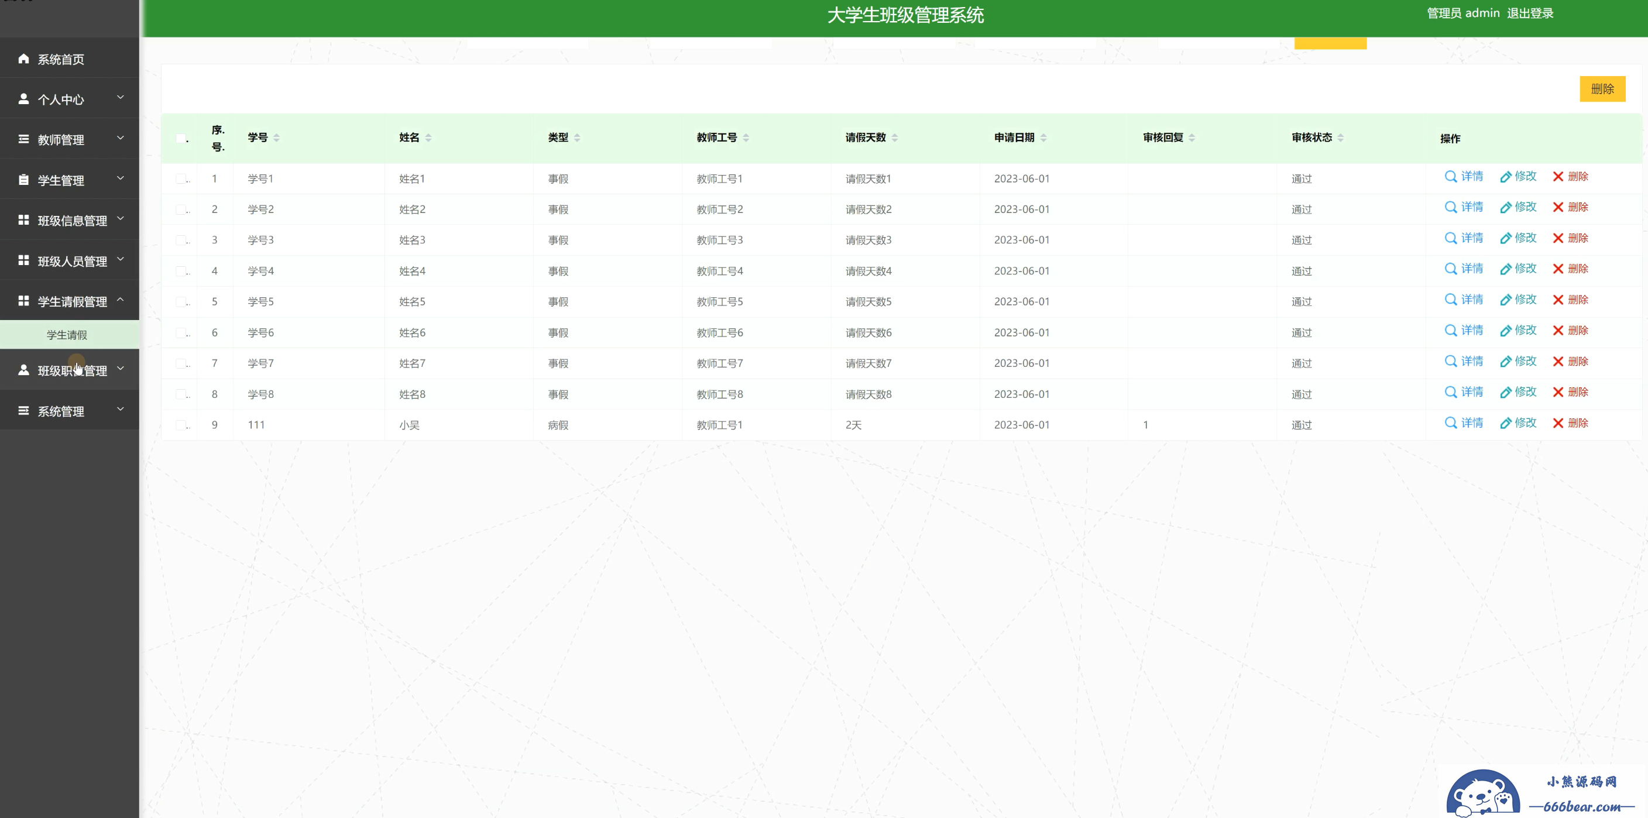Expand the 系统管理 chevron

[121, 408]
